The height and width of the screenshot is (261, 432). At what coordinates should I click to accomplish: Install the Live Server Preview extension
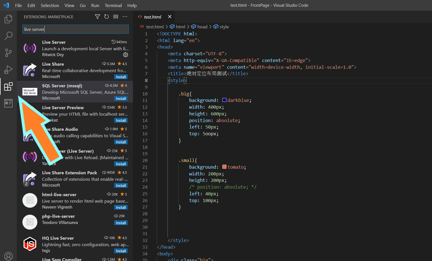coord(121,120)
